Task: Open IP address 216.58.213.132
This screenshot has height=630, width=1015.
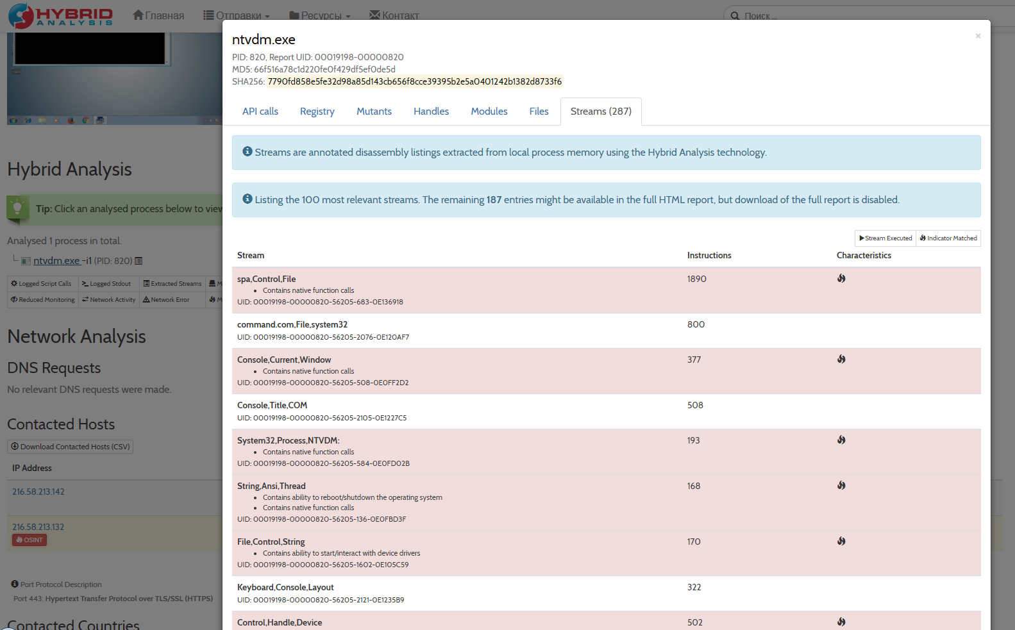Action: tap(38, 527)
